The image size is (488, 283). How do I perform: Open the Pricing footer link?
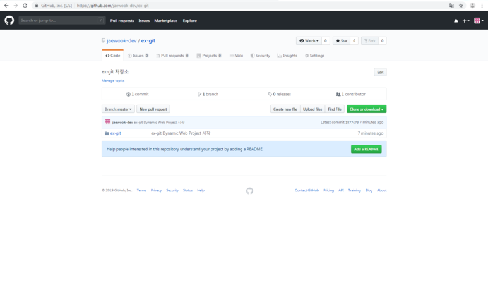click(x=328, y=190)
